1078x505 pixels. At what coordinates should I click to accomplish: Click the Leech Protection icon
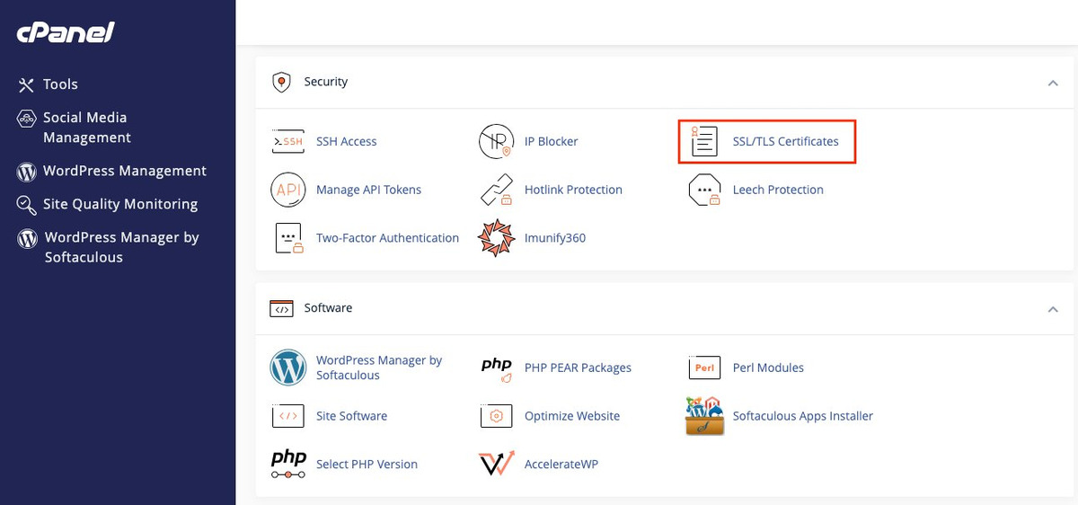pyautogui.click(x=704, y=190)
